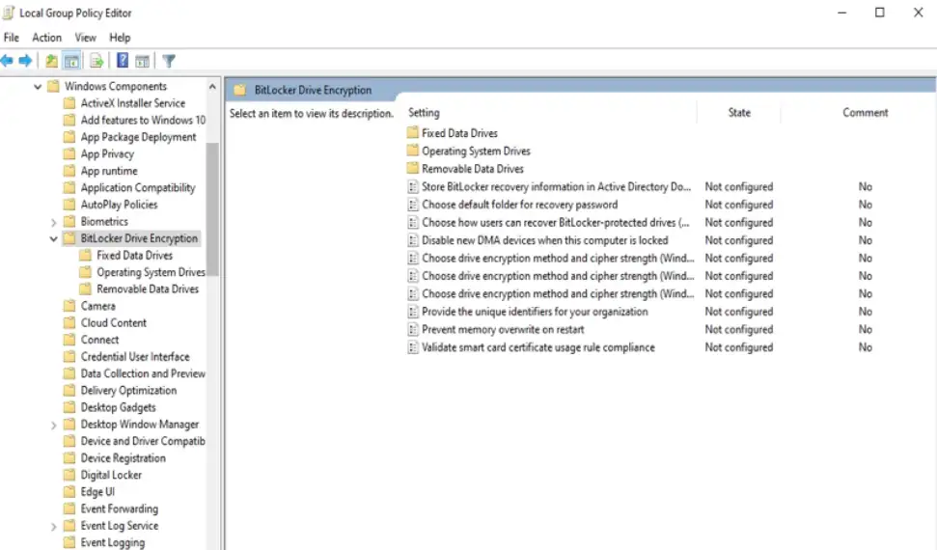Select Add features to Windows 10

point(143,121)
